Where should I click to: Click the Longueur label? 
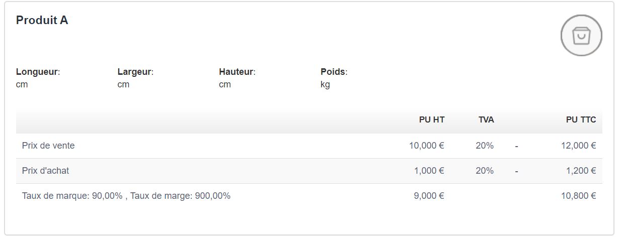[x=38, y=72]
